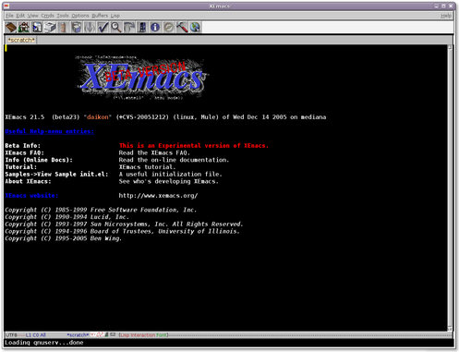Viewport: 459px width, 352px height.
Task: Click the University of Illinois copyright line
Action: pyautogui.click(x=122, y=231)
